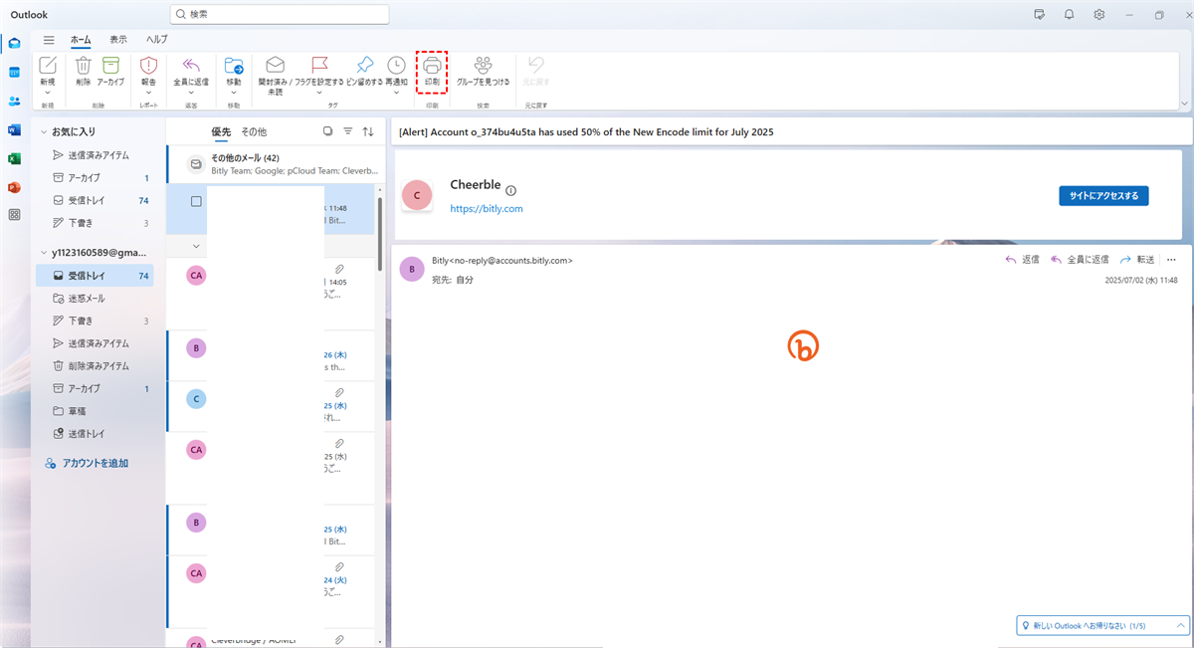Select the その他 tab in message list
The width and height of the screenshot is (1194, 648).
pyautogui.click(x=254, y=131)
